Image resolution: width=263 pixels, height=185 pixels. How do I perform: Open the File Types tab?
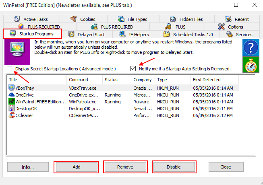(133, 19)
